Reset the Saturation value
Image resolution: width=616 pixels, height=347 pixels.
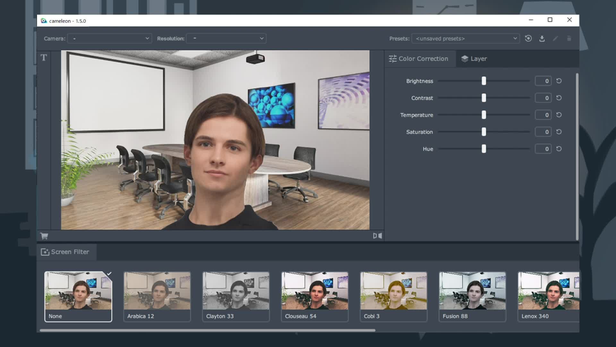[559, 132]
